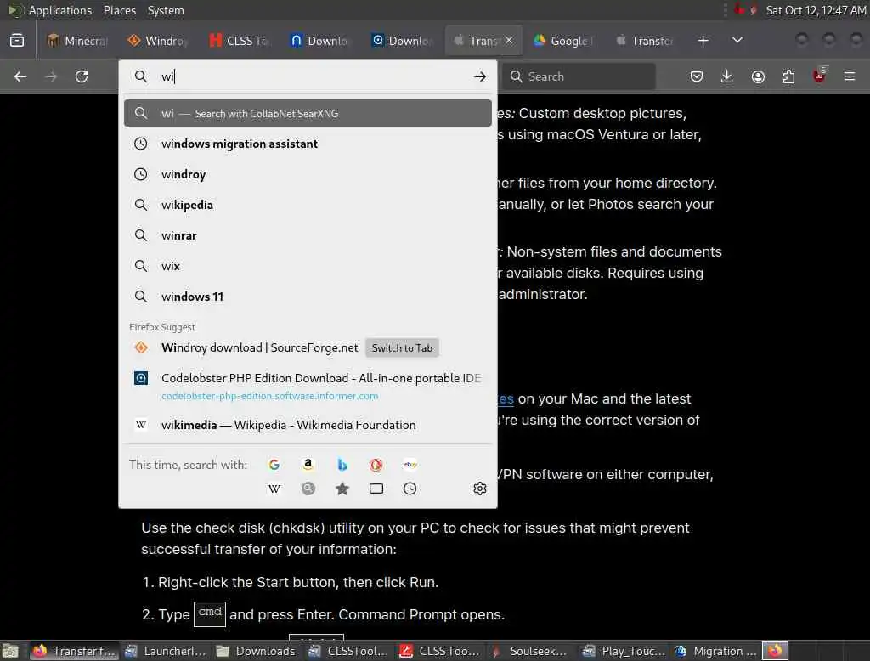Viewport: 870px width, 661px height.
Task: Switch to the Codelobster Download tab
Action: 402,41
